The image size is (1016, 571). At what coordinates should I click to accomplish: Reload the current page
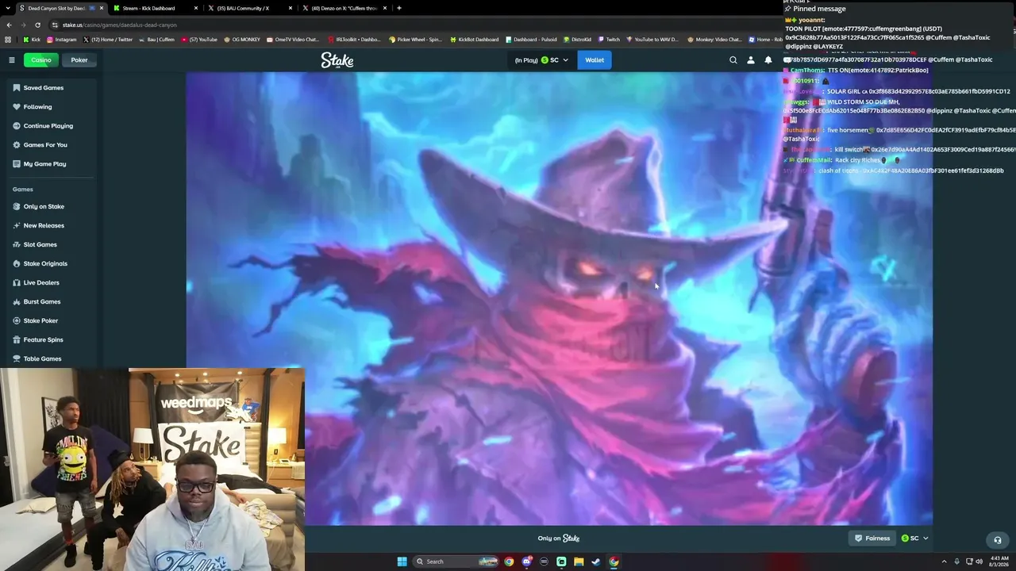37,25
